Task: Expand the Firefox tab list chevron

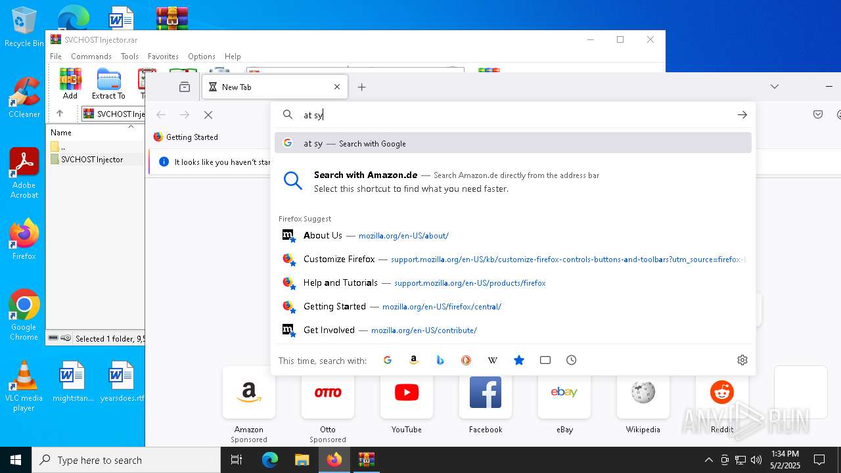Action: [775, 87]
